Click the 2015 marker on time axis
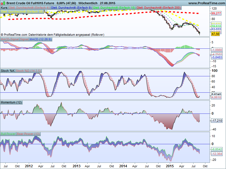Image resolution: width=226 pixels, height=169 pixels. click(x=170, y=166)
